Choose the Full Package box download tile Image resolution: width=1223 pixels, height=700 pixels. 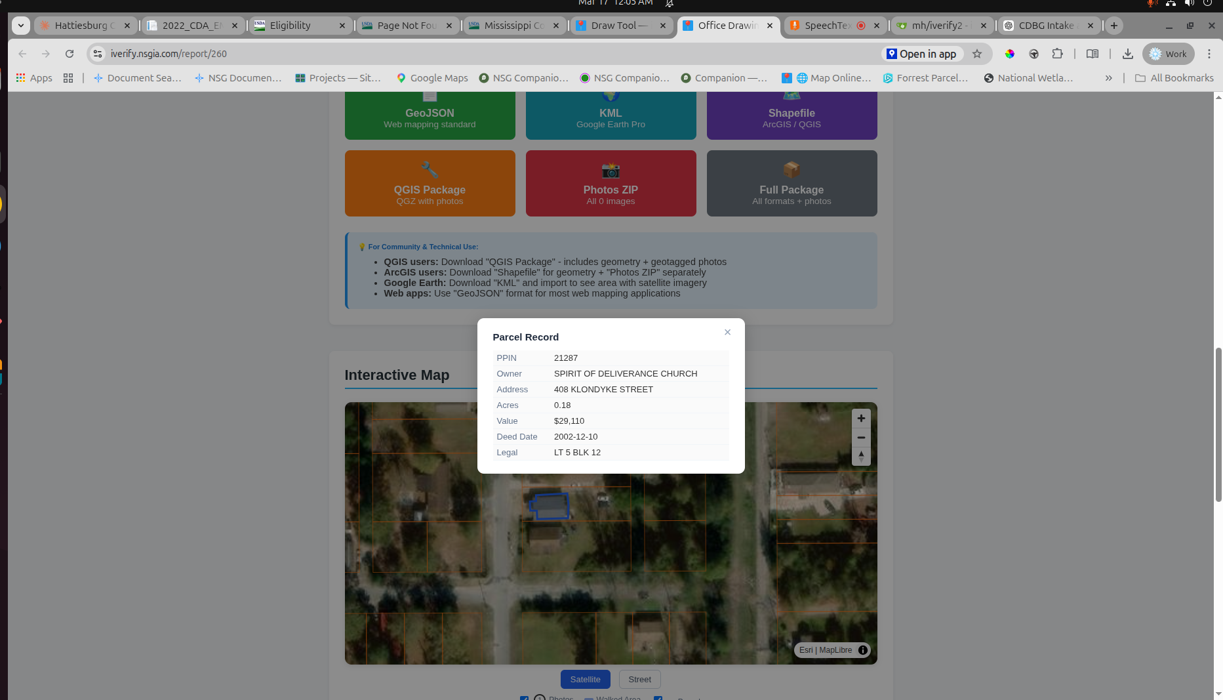[x=792, y=183]
